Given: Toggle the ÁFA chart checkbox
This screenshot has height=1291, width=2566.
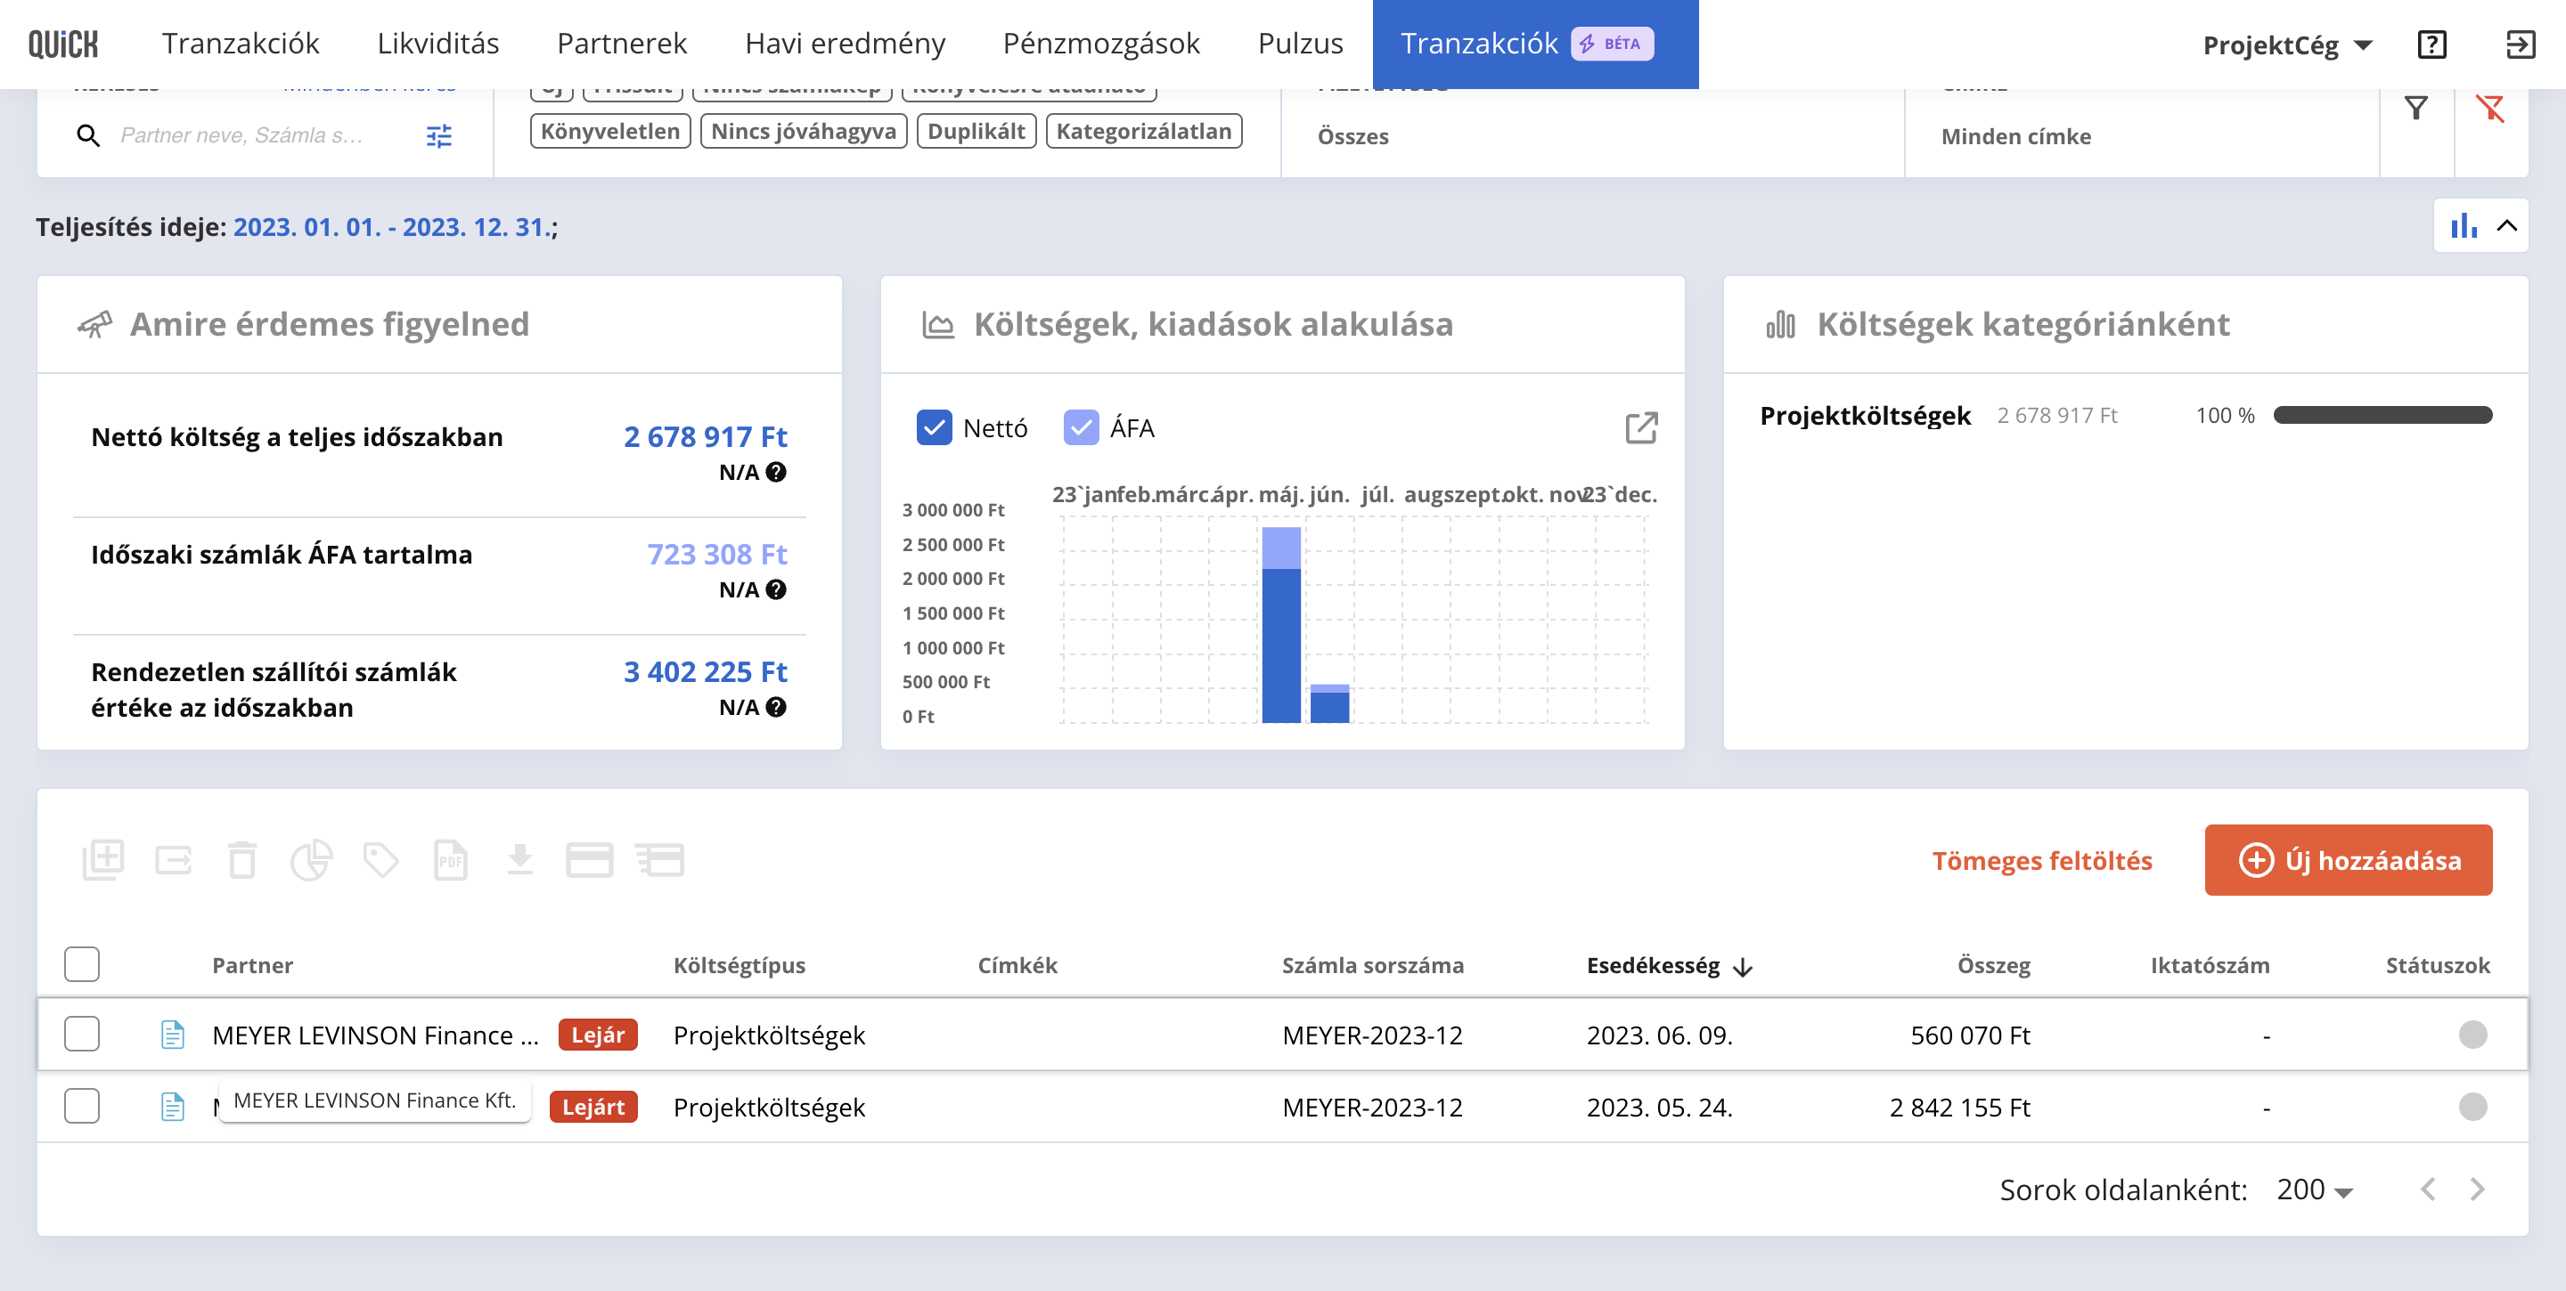Looking at the screenshot, I should (1081, 428).
